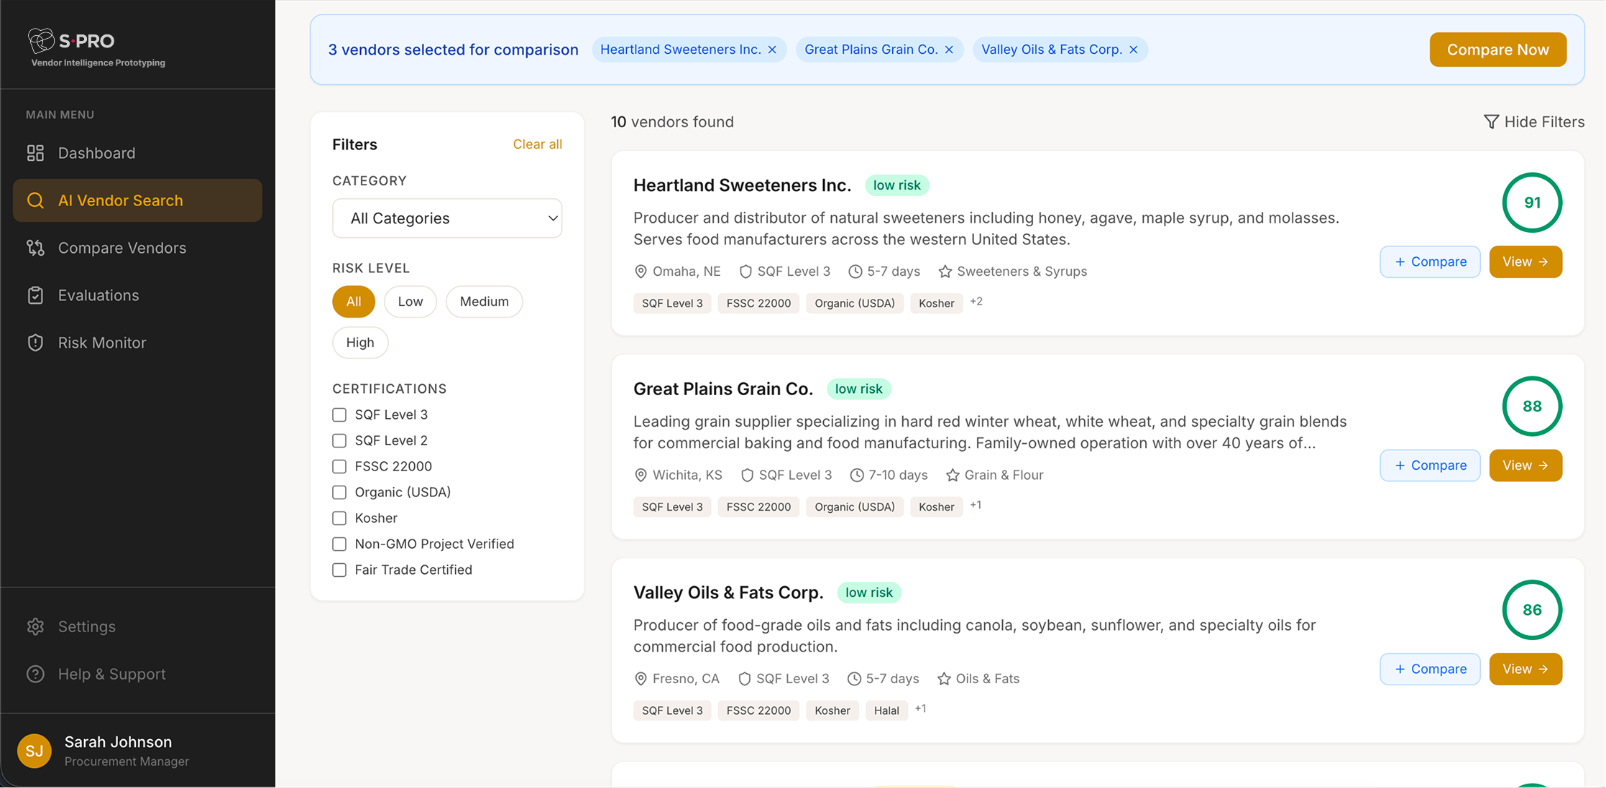Select the High risk level filter

click(x=359, y=343)
